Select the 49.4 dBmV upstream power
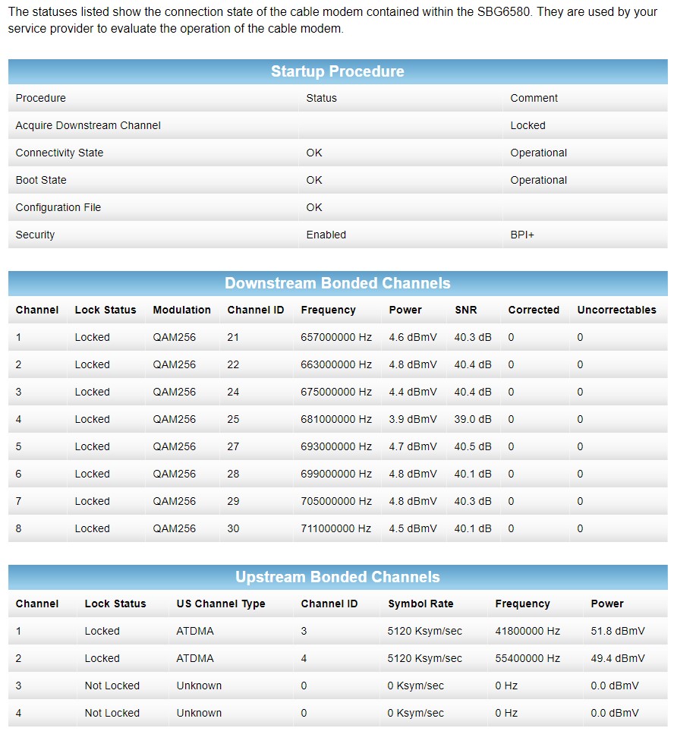The image size is (696, 747). [x=617, y=658]
